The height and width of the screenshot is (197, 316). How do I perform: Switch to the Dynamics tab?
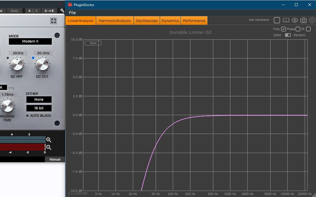click(x=170, y=21)
